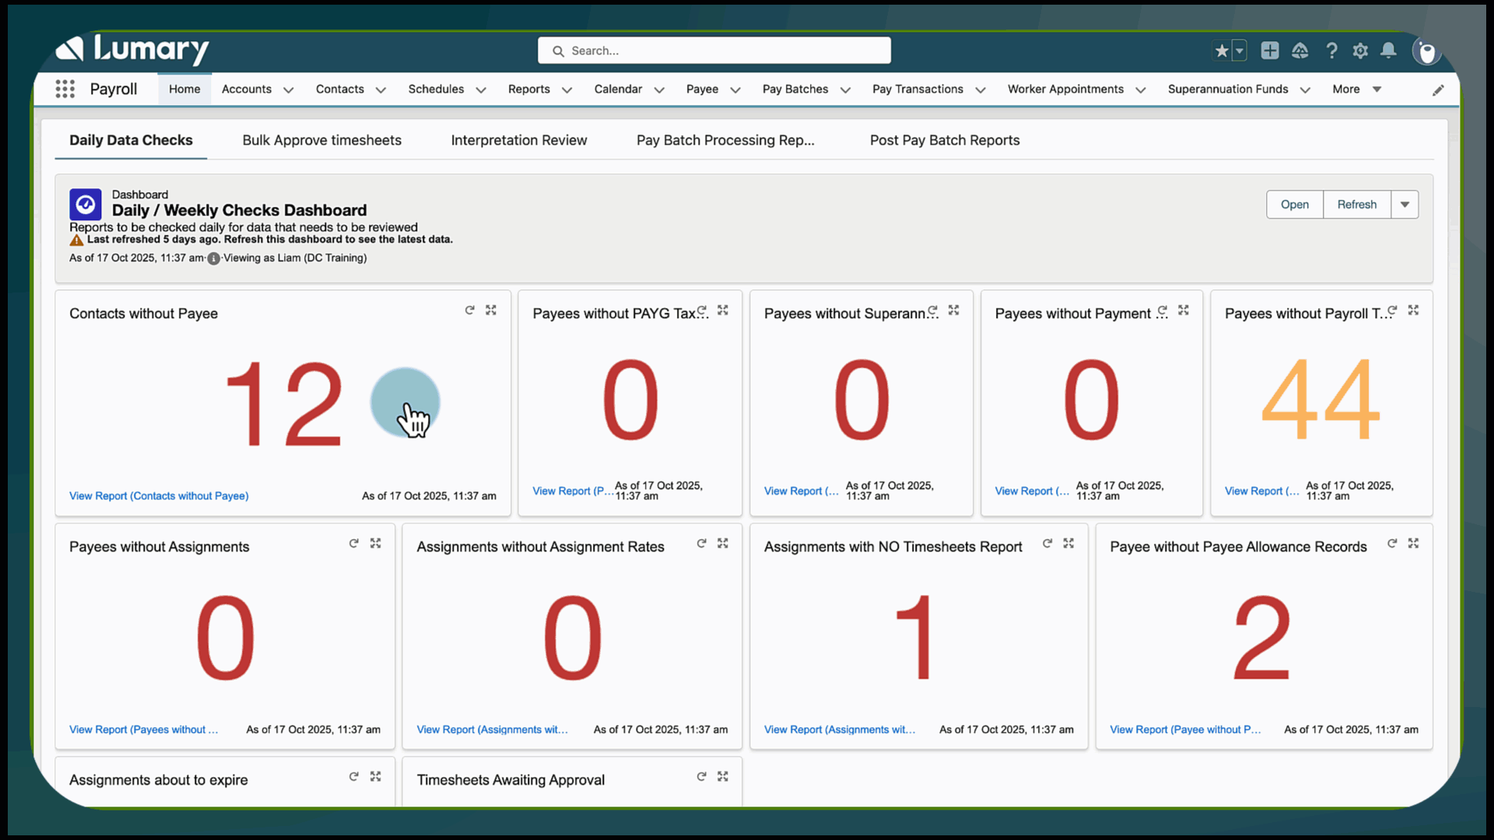Expand Payees without PAYG Tax widget fullscreen
Image resolution: width=1494 pixels, height=840 pixels.
coord(722,310)
